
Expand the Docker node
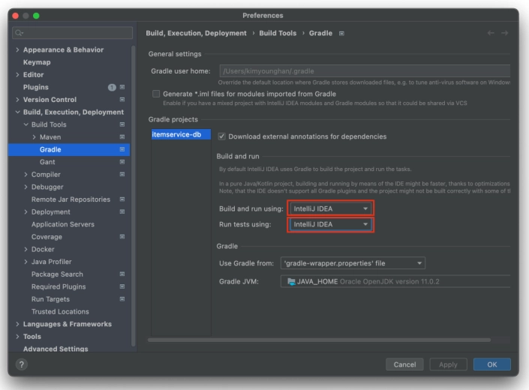pyautogui.click(x=26, y=249)
